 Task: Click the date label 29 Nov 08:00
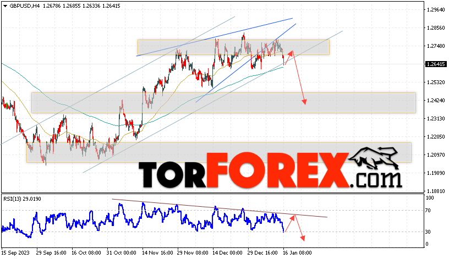(193, 253)
